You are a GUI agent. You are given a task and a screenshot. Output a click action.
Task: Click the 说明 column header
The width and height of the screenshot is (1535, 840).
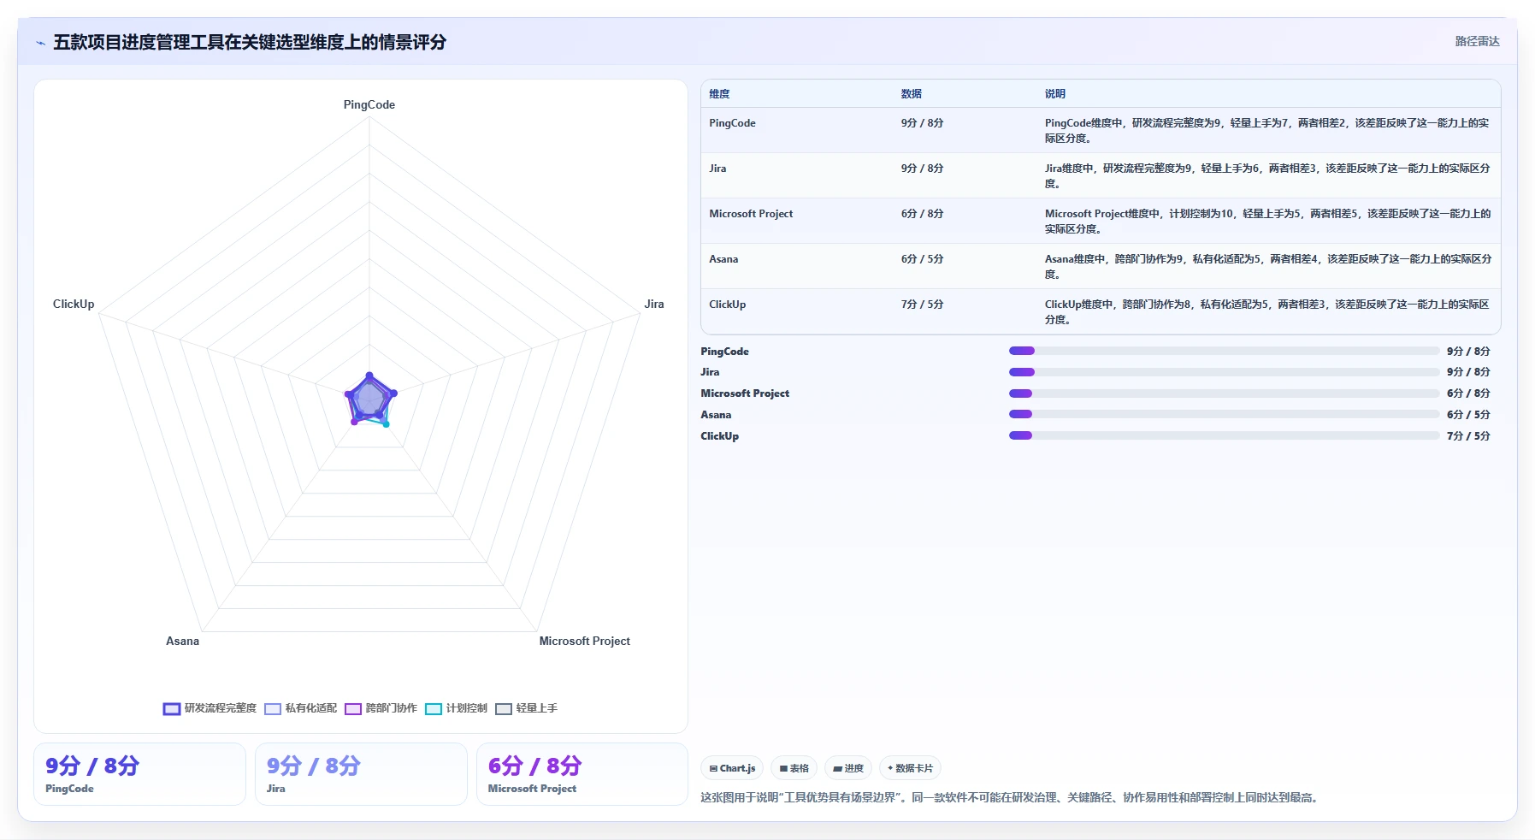1055,94
